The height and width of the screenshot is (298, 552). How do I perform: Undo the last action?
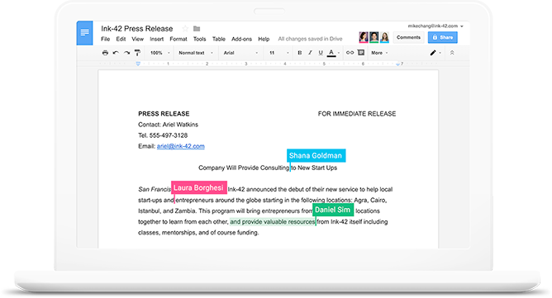(x=116, y=53)
